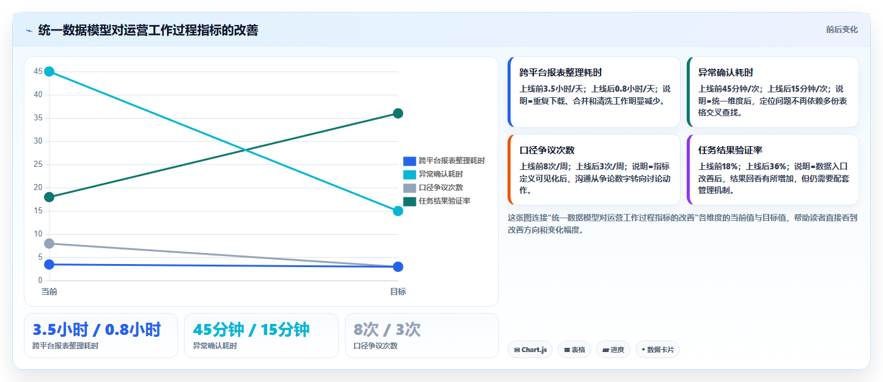Click the 目标 x-axis label
This screenshot has height=382, width=883.
pos(398,292)
